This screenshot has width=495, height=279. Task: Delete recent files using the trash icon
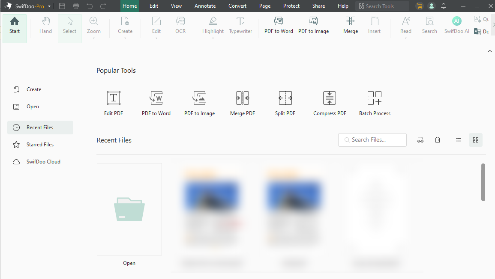[x=437, y=139]
